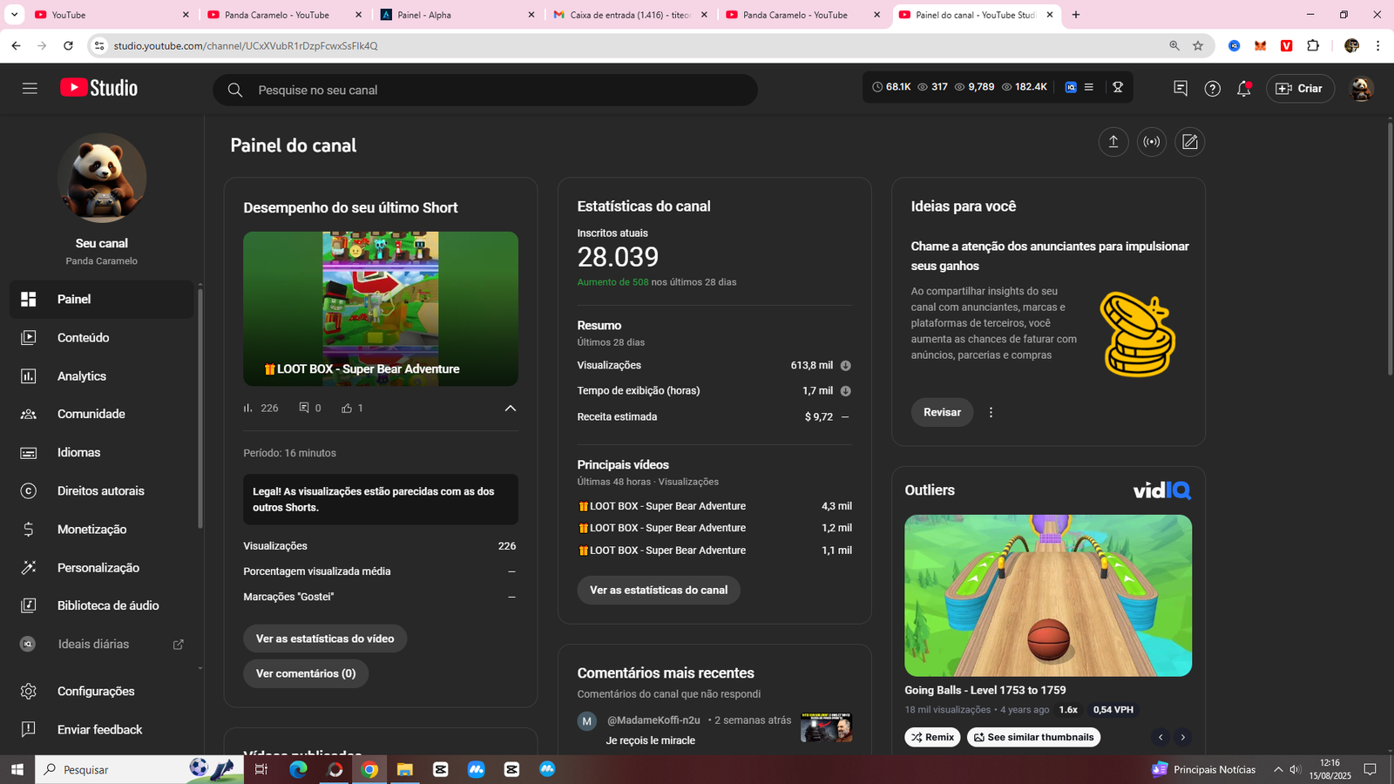Click the Remix button
This screenshot has height=784, width=1394.
pos(932,737)
